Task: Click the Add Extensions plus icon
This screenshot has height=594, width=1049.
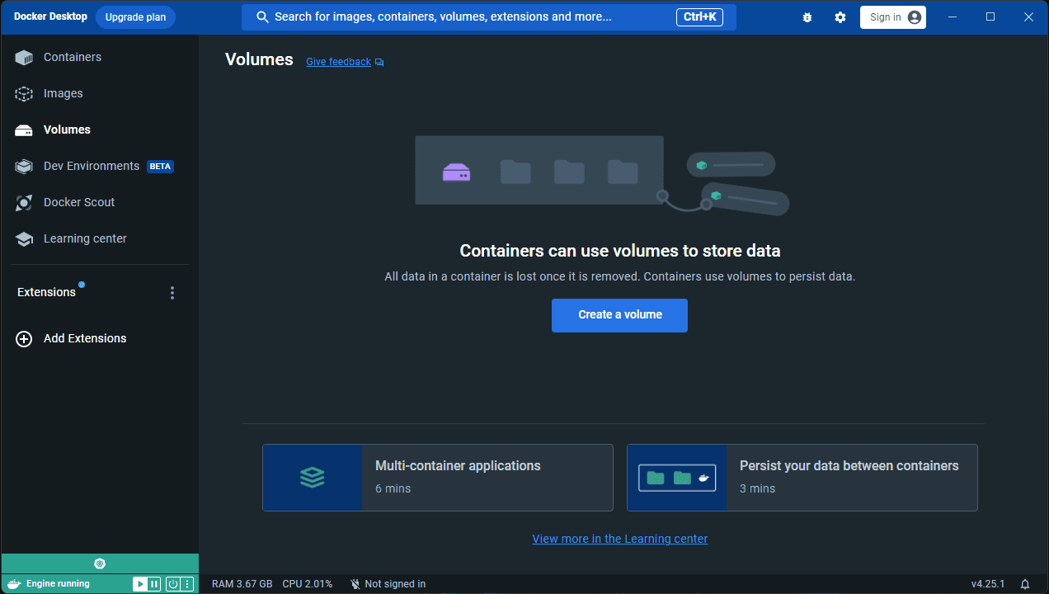Action: (24, 339)
